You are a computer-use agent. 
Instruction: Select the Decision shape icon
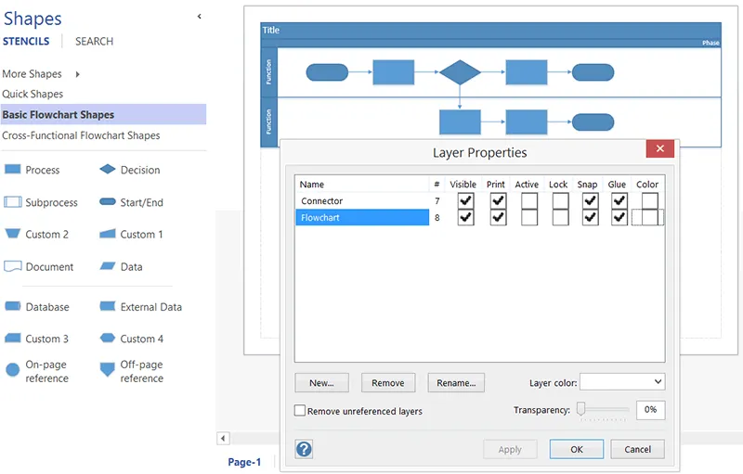(108, 169)
